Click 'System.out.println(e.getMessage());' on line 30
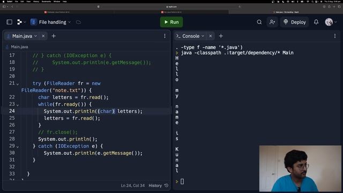 coord(93,153)
